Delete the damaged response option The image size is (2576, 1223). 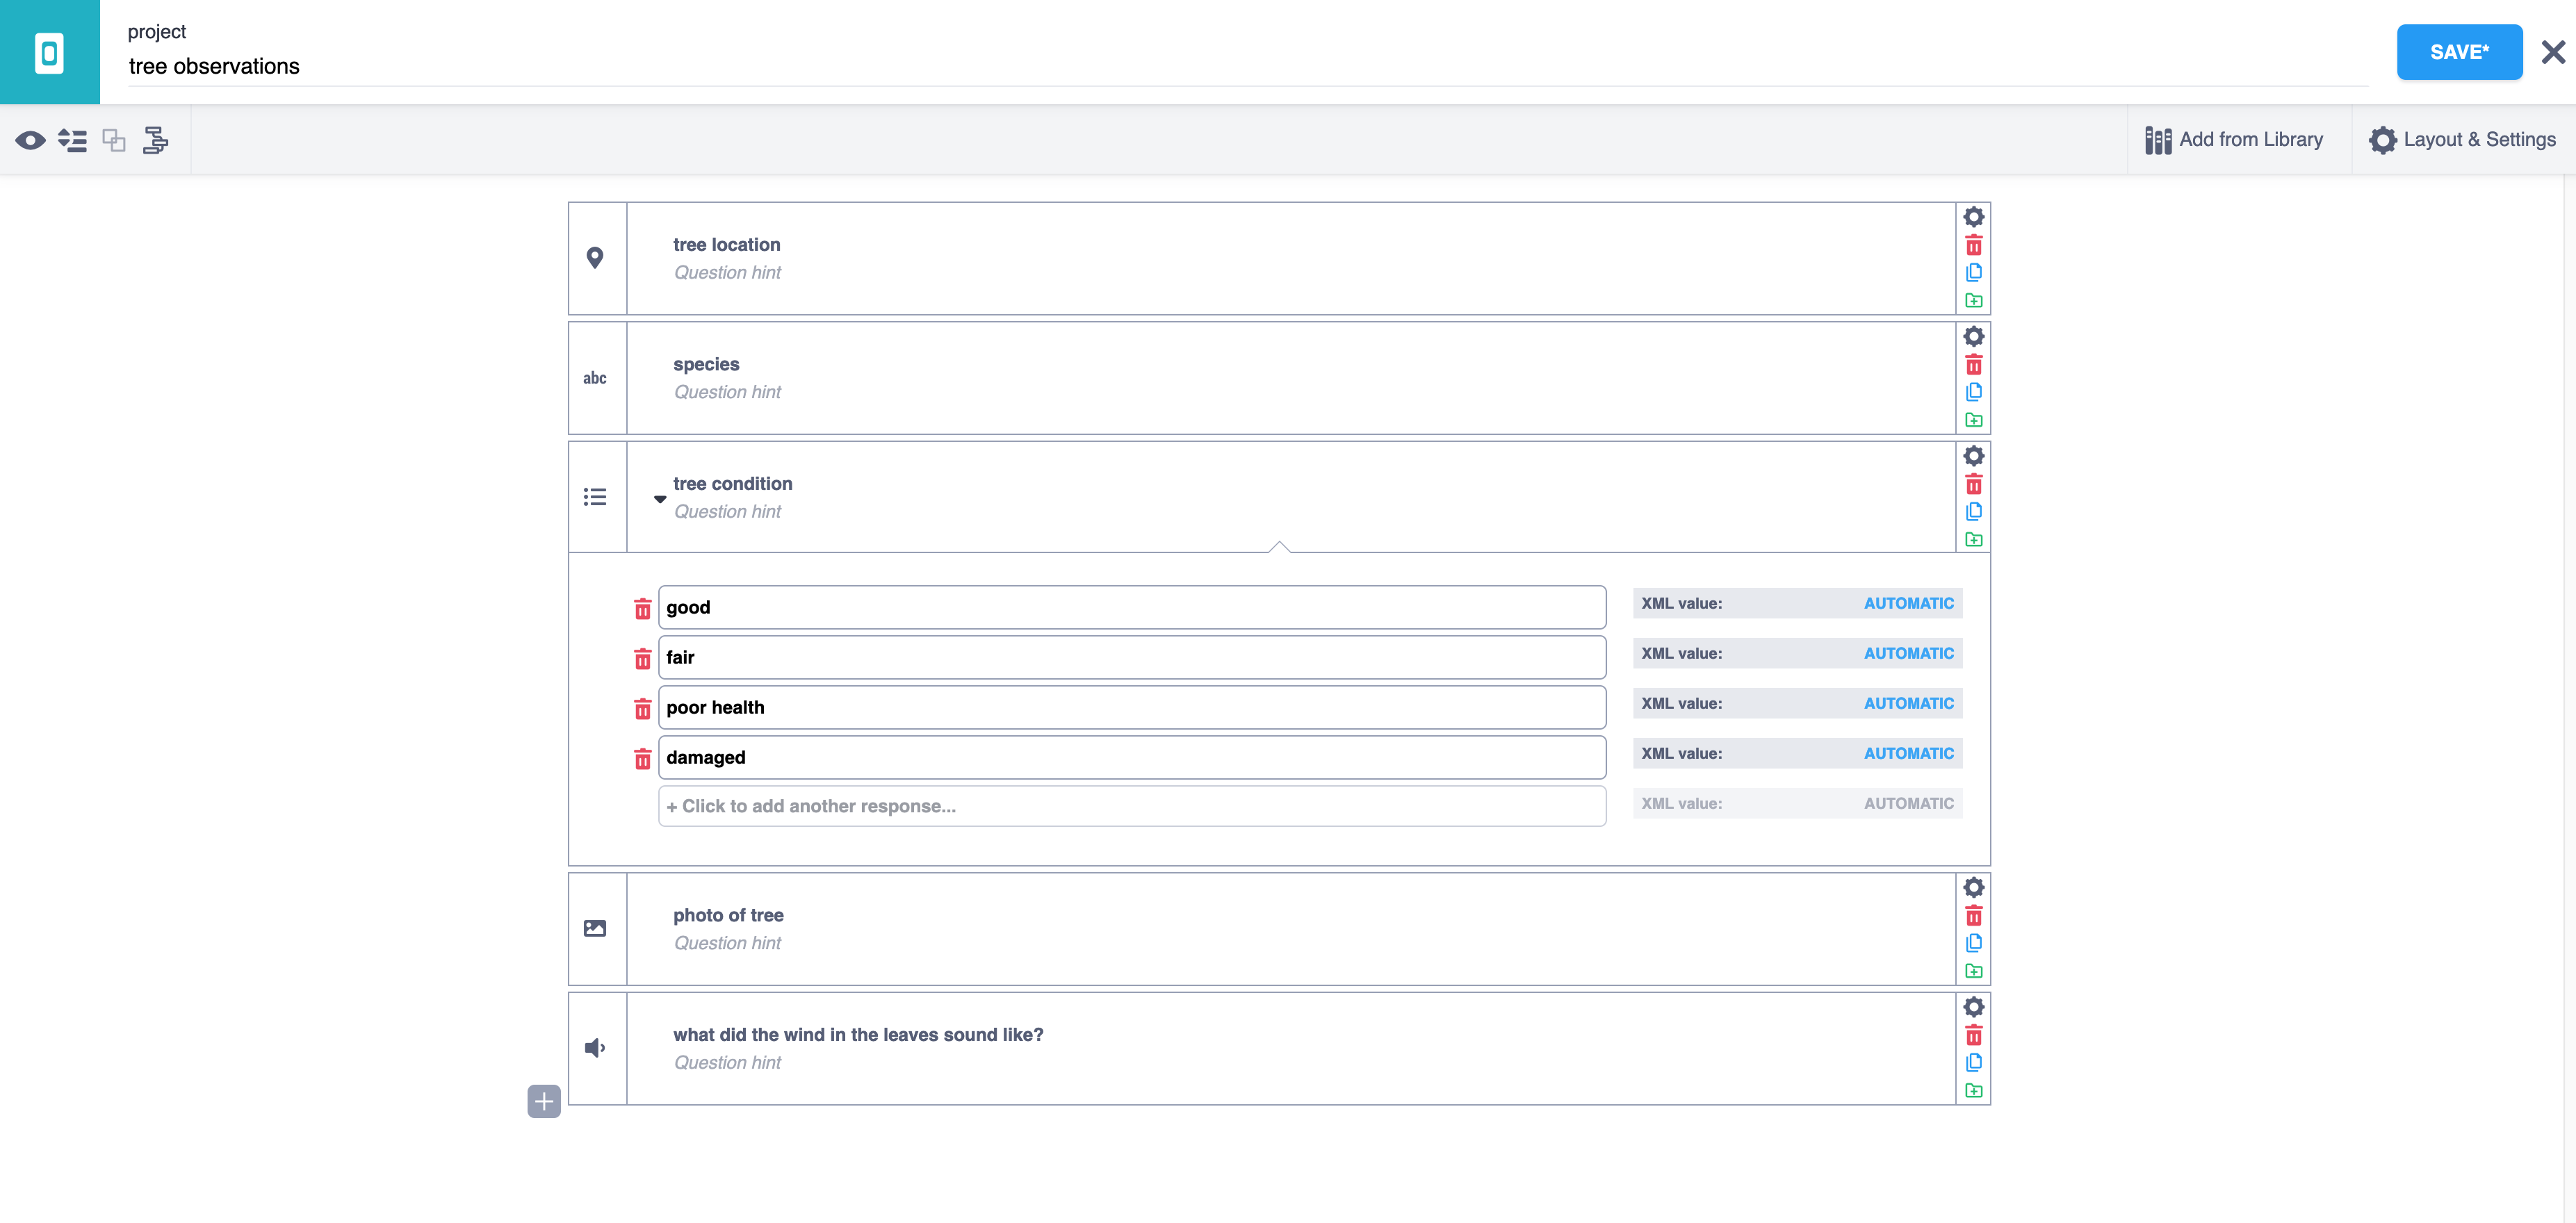pos(639,757)
